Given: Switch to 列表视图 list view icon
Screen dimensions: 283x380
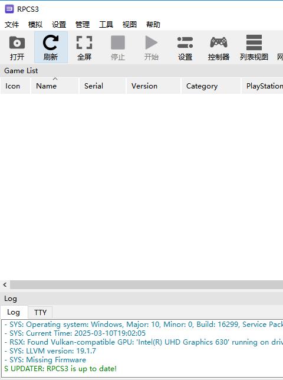Looking at the screenshot, I should coord(254,47).
